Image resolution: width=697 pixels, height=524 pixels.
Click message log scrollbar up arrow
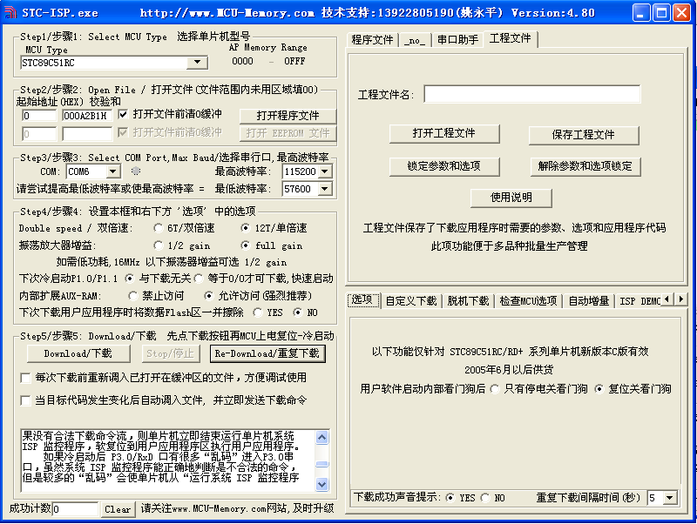tap(321, 437)
